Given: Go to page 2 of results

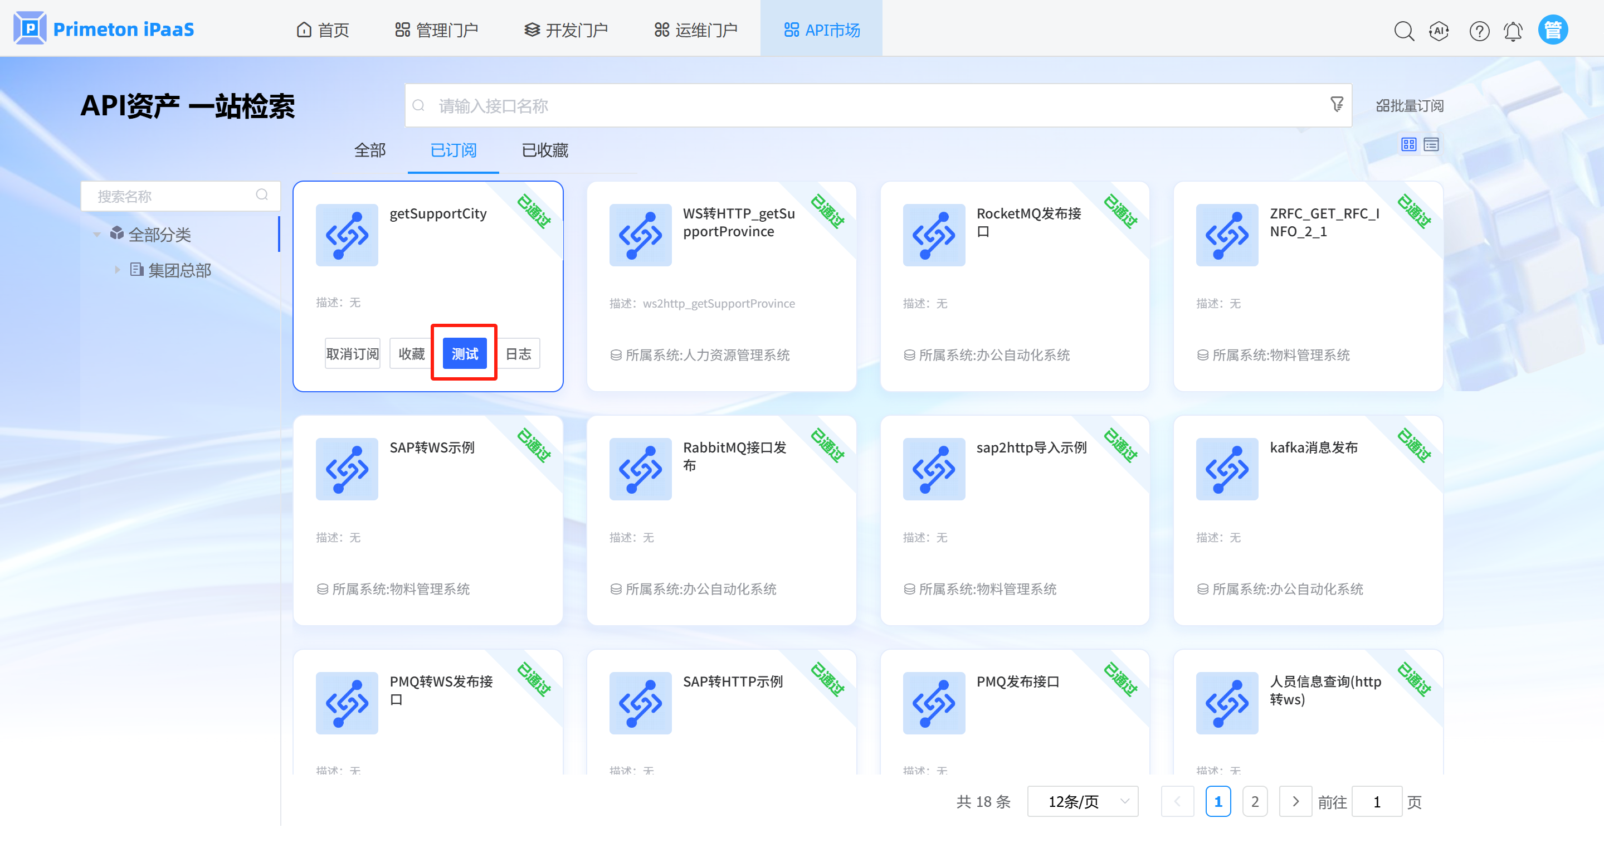Looking at the screenshot, I should click(1255, 801).
